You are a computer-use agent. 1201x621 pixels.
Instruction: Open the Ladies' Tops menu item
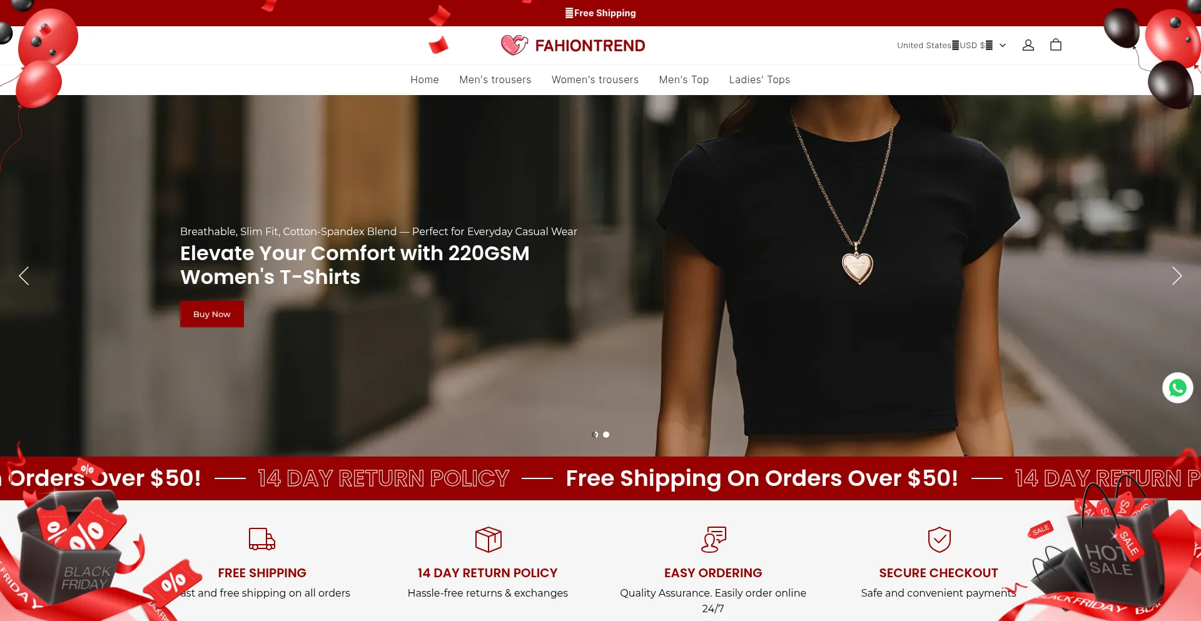click(759, 79)
